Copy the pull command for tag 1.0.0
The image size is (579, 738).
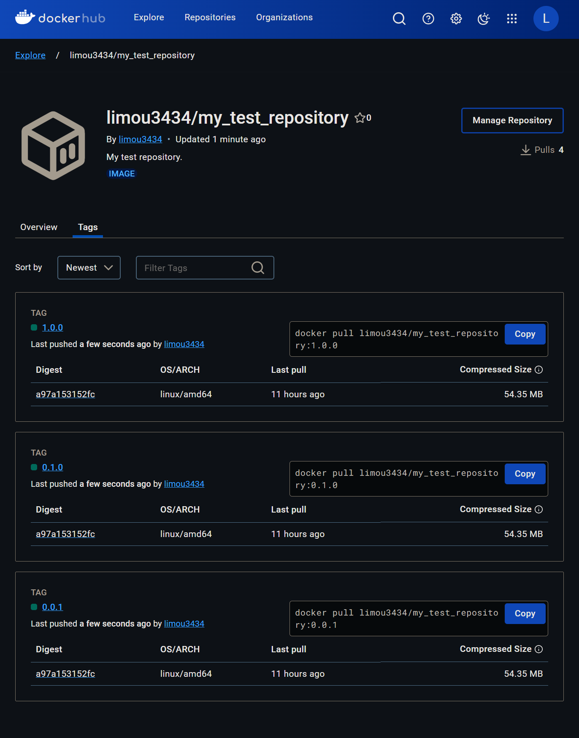pyautogui.click(x=525, y=334)
